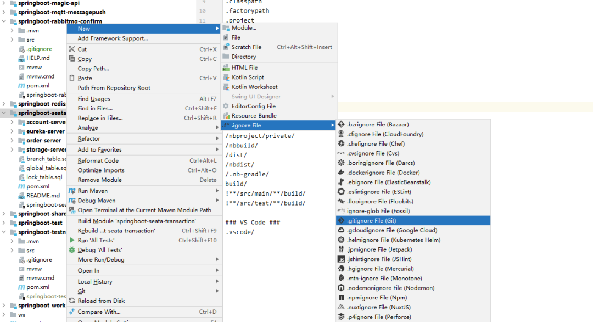Select Resource Bundle in New submenu

point(279,116)
